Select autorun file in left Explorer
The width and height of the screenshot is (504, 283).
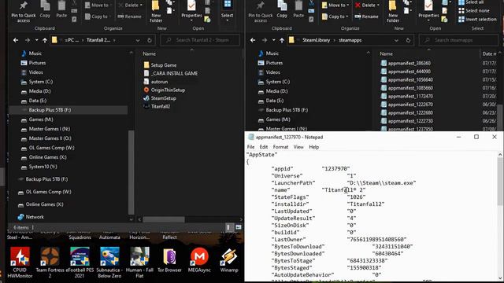tap(156, 82)
